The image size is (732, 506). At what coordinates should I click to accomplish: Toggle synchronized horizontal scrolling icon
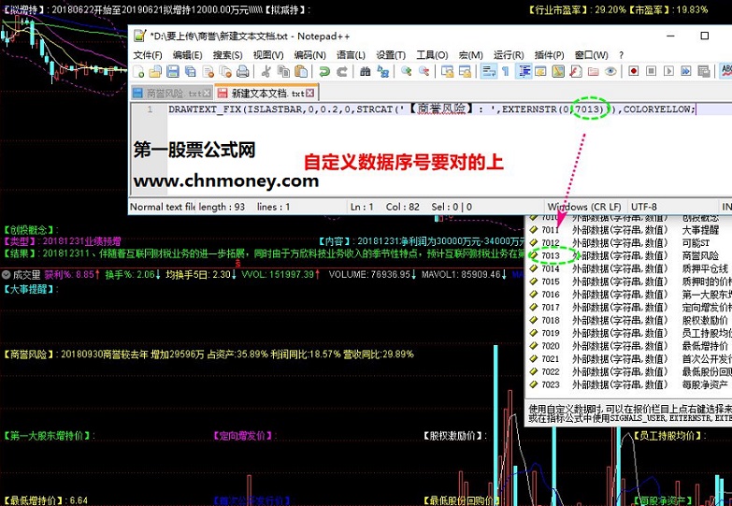(x=465, y=71)
